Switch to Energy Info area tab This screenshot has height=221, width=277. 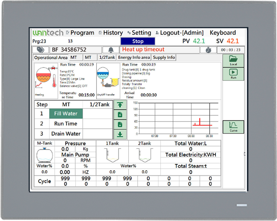point(134,57)
